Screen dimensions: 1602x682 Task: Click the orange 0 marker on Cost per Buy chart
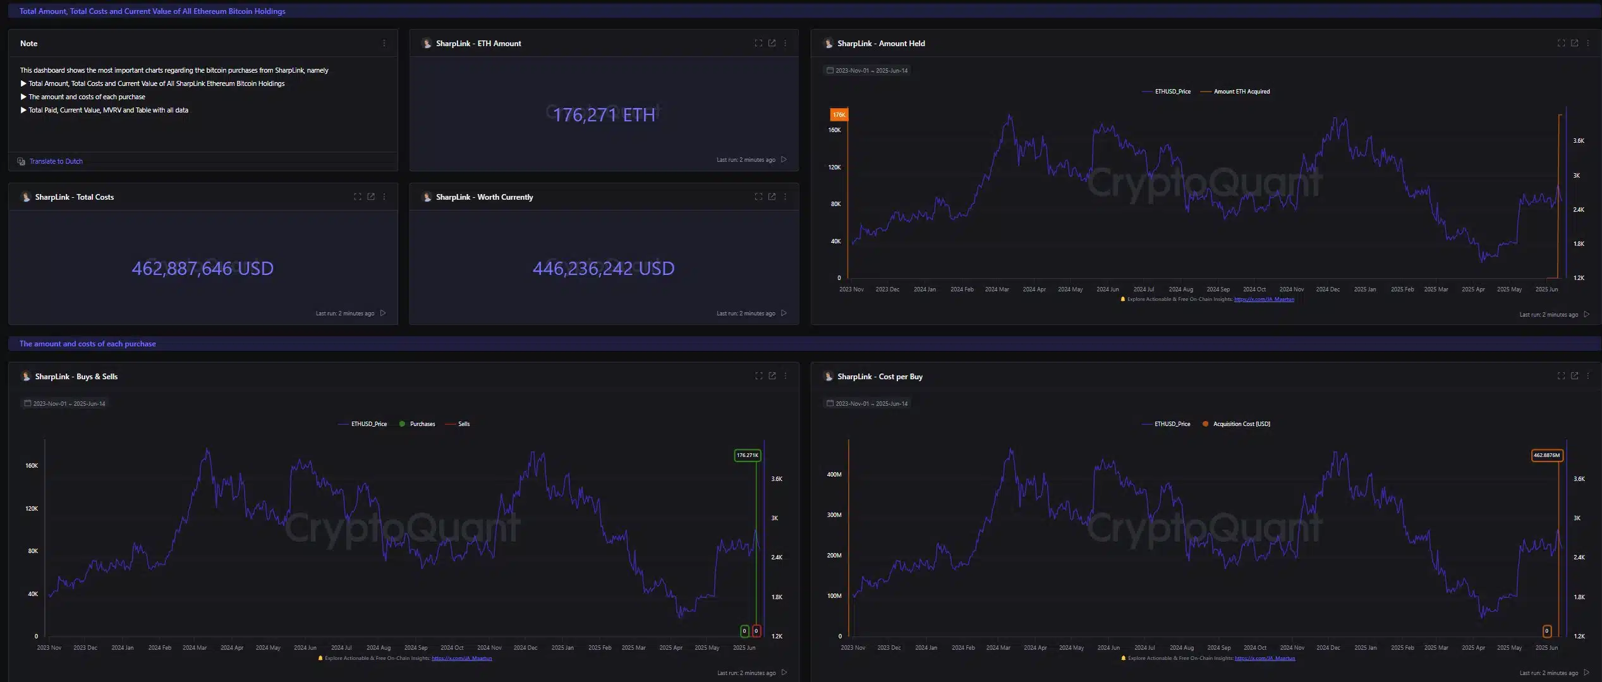tap(1546, 631)
